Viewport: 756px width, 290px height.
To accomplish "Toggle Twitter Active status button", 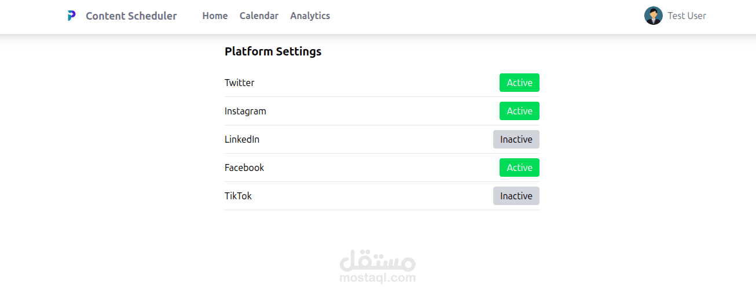I will (519, 83).
